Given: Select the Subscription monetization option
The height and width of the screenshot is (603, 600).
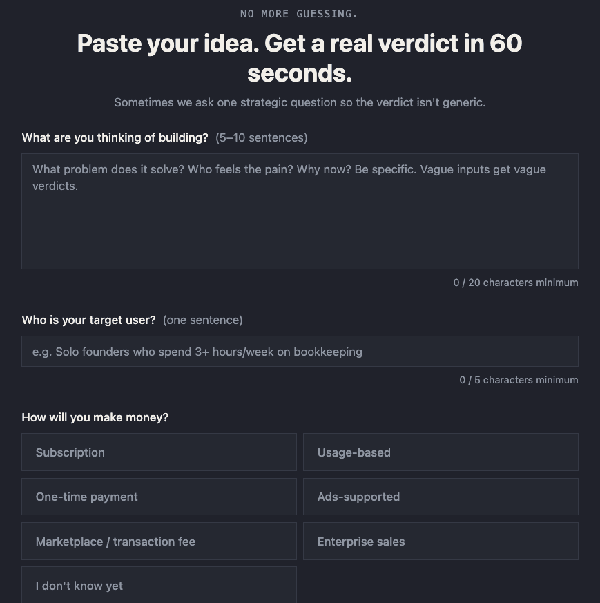Looking at the screenshot, I should (159, 452).
